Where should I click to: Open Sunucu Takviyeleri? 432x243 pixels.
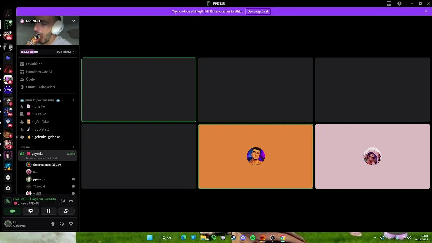click(47, 87)
